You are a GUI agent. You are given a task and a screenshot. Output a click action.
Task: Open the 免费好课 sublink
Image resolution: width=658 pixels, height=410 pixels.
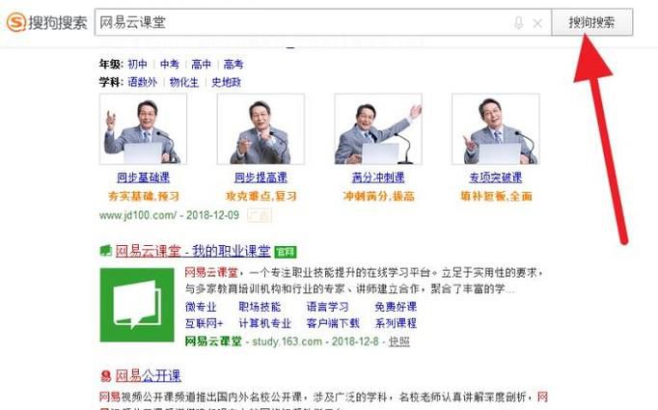coord(396,307)
